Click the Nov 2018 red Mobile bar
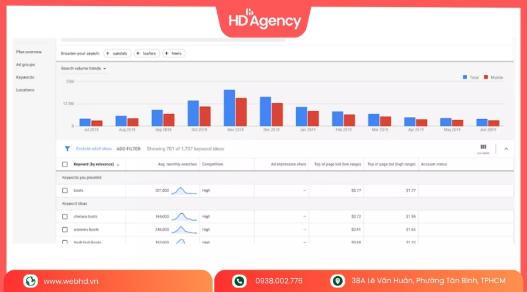Screen dimensions: 527x292 (241, 112)
